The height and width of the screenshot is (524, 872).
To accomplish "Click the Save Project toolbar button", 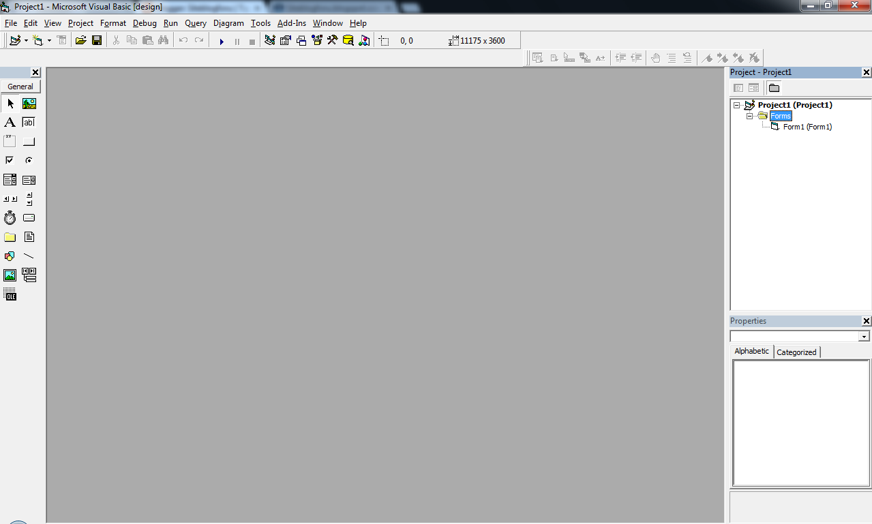I will click(x=97, y=40).
